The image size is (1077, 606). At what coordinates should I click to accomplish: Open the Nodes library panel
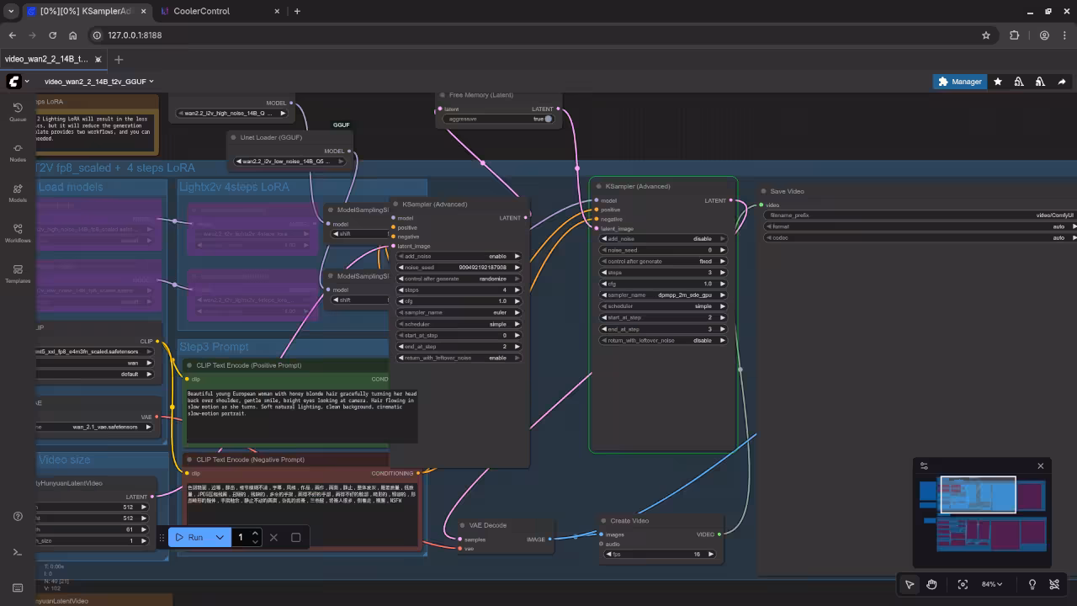point(17,152)
